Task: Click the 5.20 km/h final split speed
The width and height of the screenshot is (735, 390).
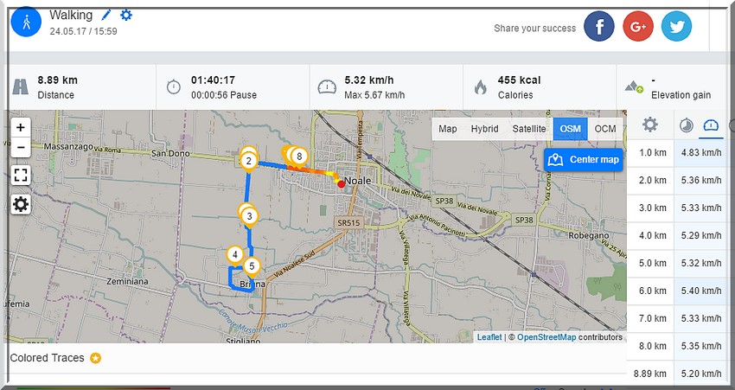Action: 701,374
